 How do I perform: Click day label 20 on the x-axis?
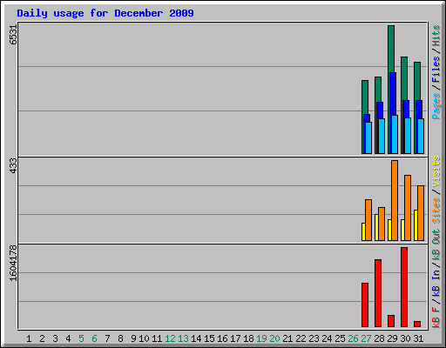274,338
